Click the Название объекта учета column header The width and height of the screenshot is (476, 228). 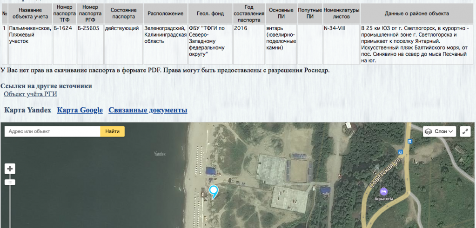(30, 13)
